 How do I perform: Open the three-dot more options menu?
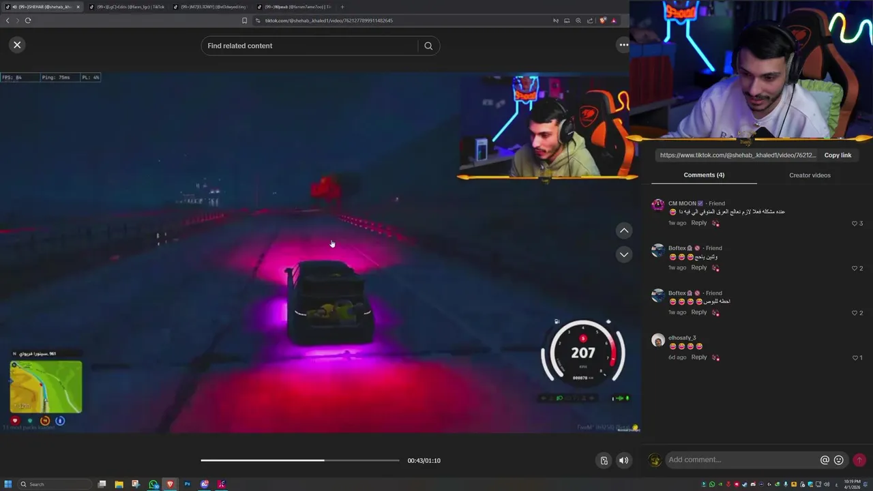tap(623, 45)
